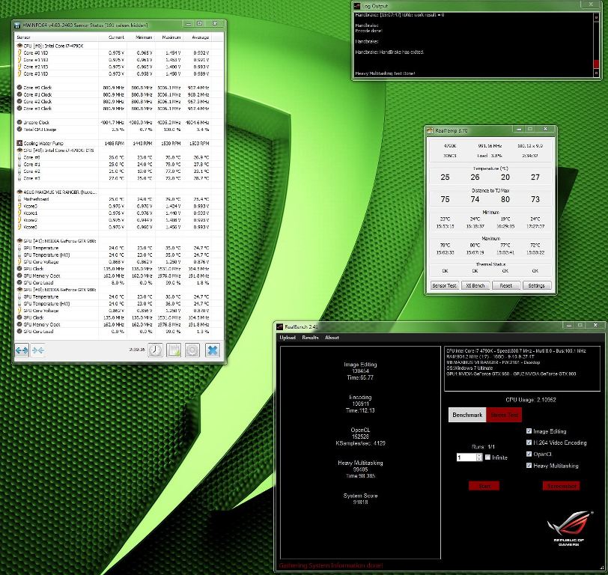Click the expand columns arrows button in HWiNFO
Screen dimensions: 608x575
coord(22,350)
